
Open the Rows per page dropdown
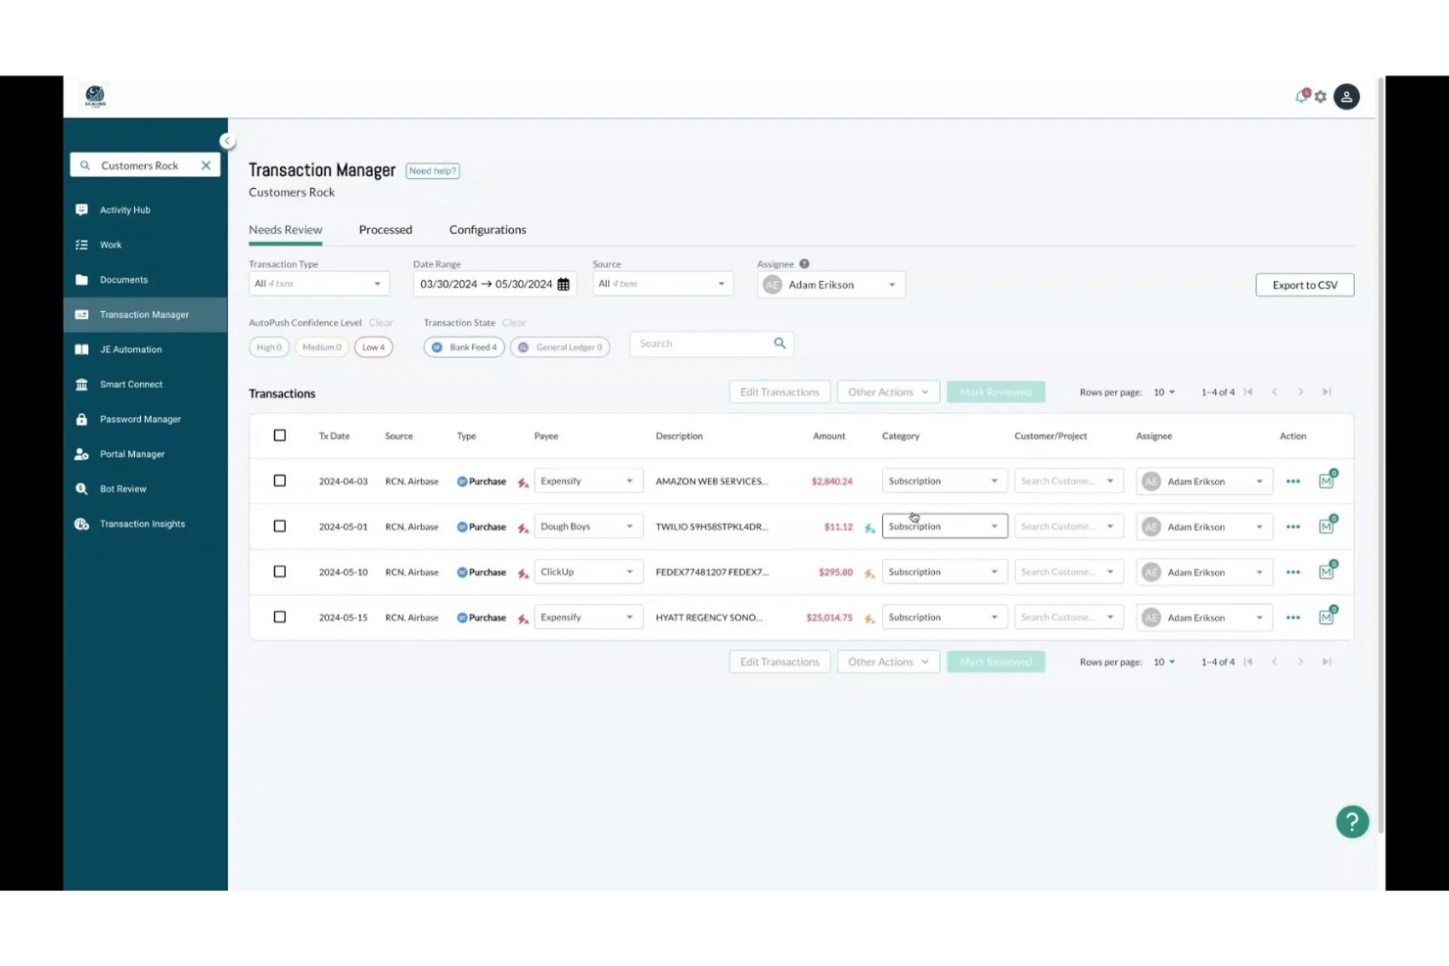tap(1163, 391)
